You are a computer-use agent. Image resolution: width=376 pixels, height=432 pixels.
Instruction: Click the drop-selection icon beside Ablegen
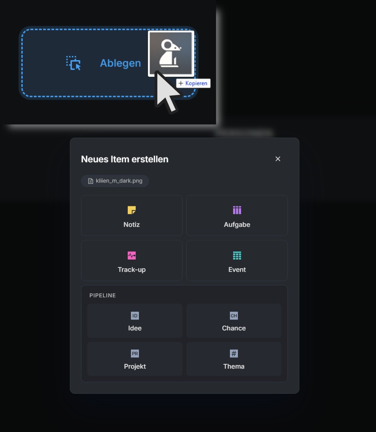click(x=73, y=63)
